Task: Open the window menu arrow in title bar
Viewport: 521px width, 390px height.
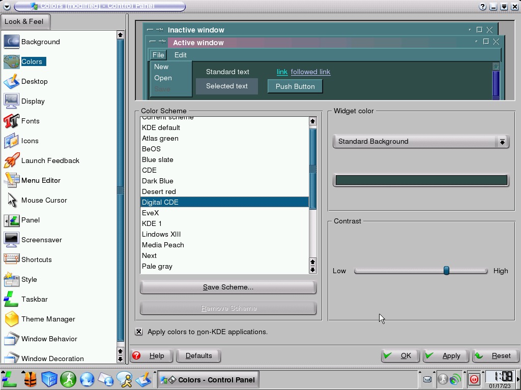Action: (x=7, y=7)
